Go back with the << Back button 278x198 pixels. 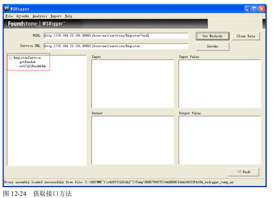pyautogui.click(x=244, y=172)
